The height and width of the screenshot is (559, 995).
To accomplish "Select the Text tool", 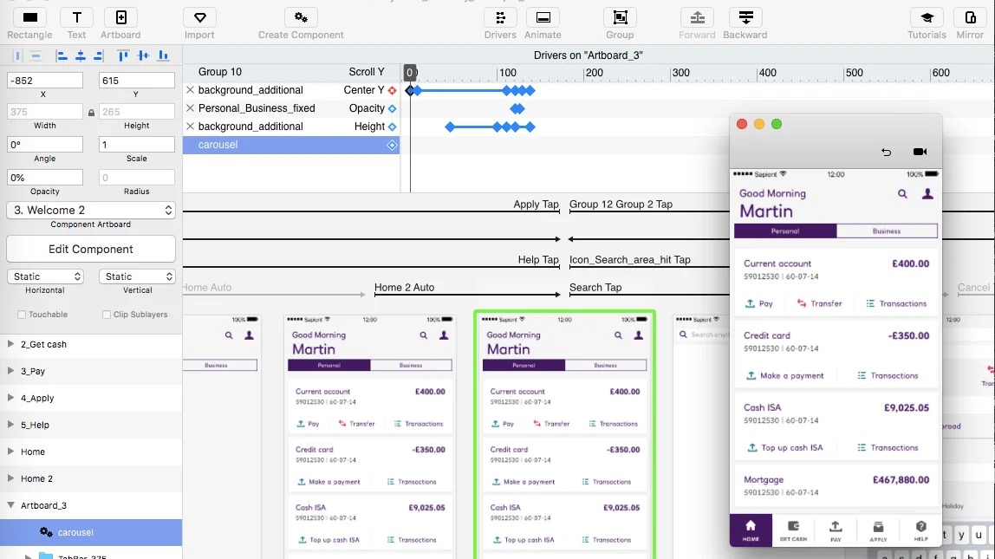I will click(x=77, y=17).
